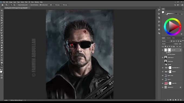Open the search icon at top right
Viewport: 184px width, 103px height.
tap(175, 5)
